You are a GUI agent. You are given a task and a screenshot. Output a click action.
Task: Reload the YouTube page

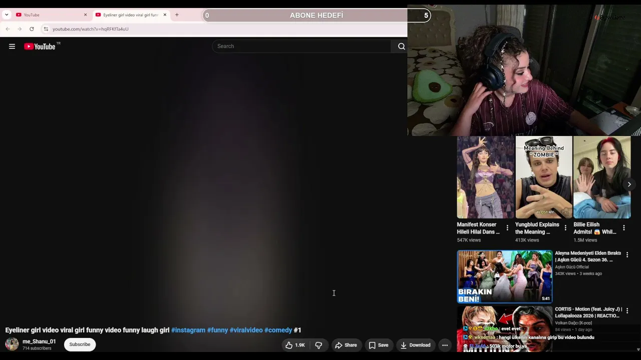tap(32, 29)
